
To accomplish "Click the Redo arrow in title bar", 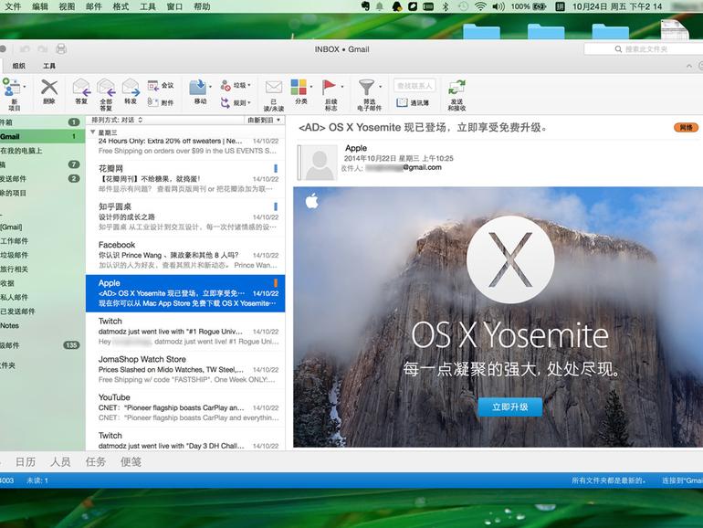I will point(43,49).
